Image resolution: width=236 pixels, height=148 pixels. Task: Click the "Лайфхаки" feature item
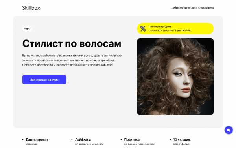83,139
